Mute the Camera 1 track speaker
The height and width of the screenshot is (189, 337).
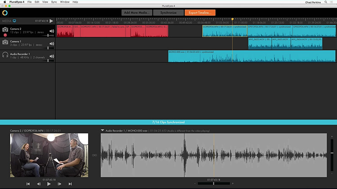coord(52,44)
